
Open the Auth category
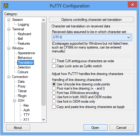[27, 110]
